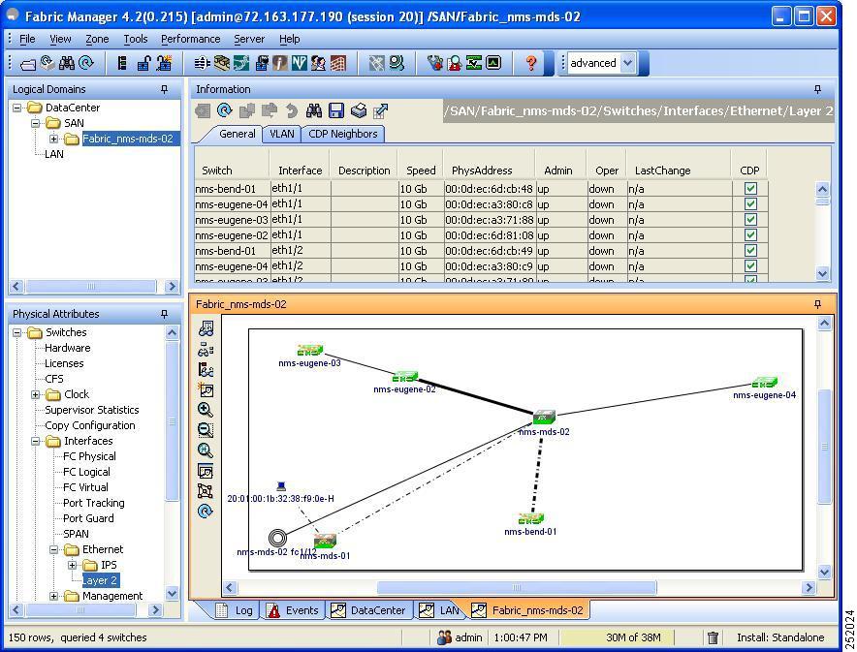The height and width of the screenshot is (652, 857).
Task: Click the '00:0d:ec:6d:cb:48' address cell
Action: [489, 189]
